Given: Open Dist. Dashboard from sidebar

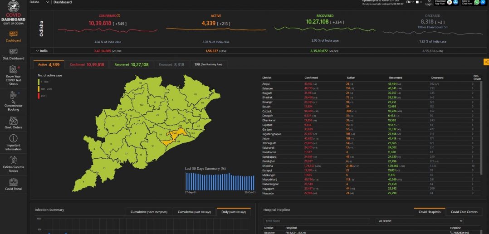Looking at the screenshot, I should coord(14,54).
